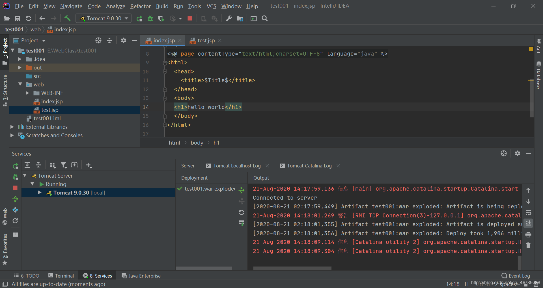This screenshot has width=543, height=288.
Task: Open the Event Log button
Action: [516, 276]
